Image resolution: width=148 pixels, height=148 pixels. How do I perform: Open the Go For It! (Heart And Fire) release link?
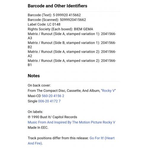(x=71, y=141)
